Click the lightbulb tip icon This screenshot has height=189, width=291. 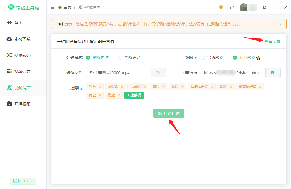pyautogui.click(x=221, y=7)
